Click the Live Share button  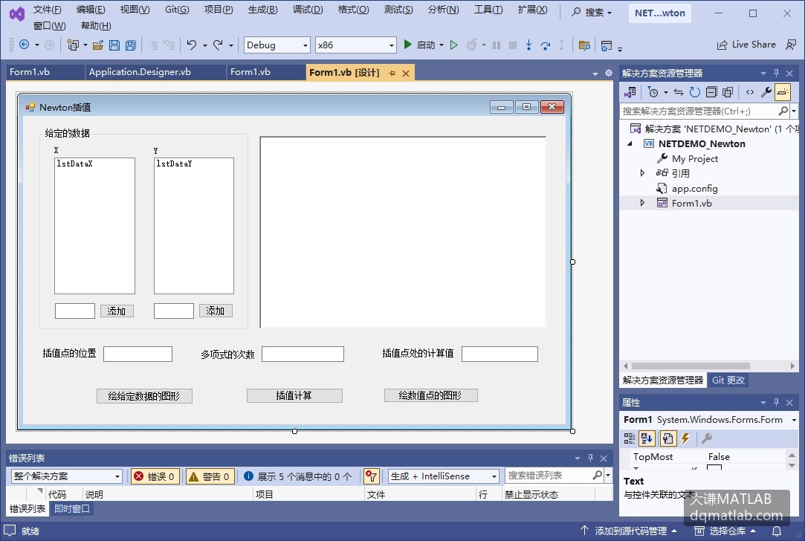pos(746,45)
